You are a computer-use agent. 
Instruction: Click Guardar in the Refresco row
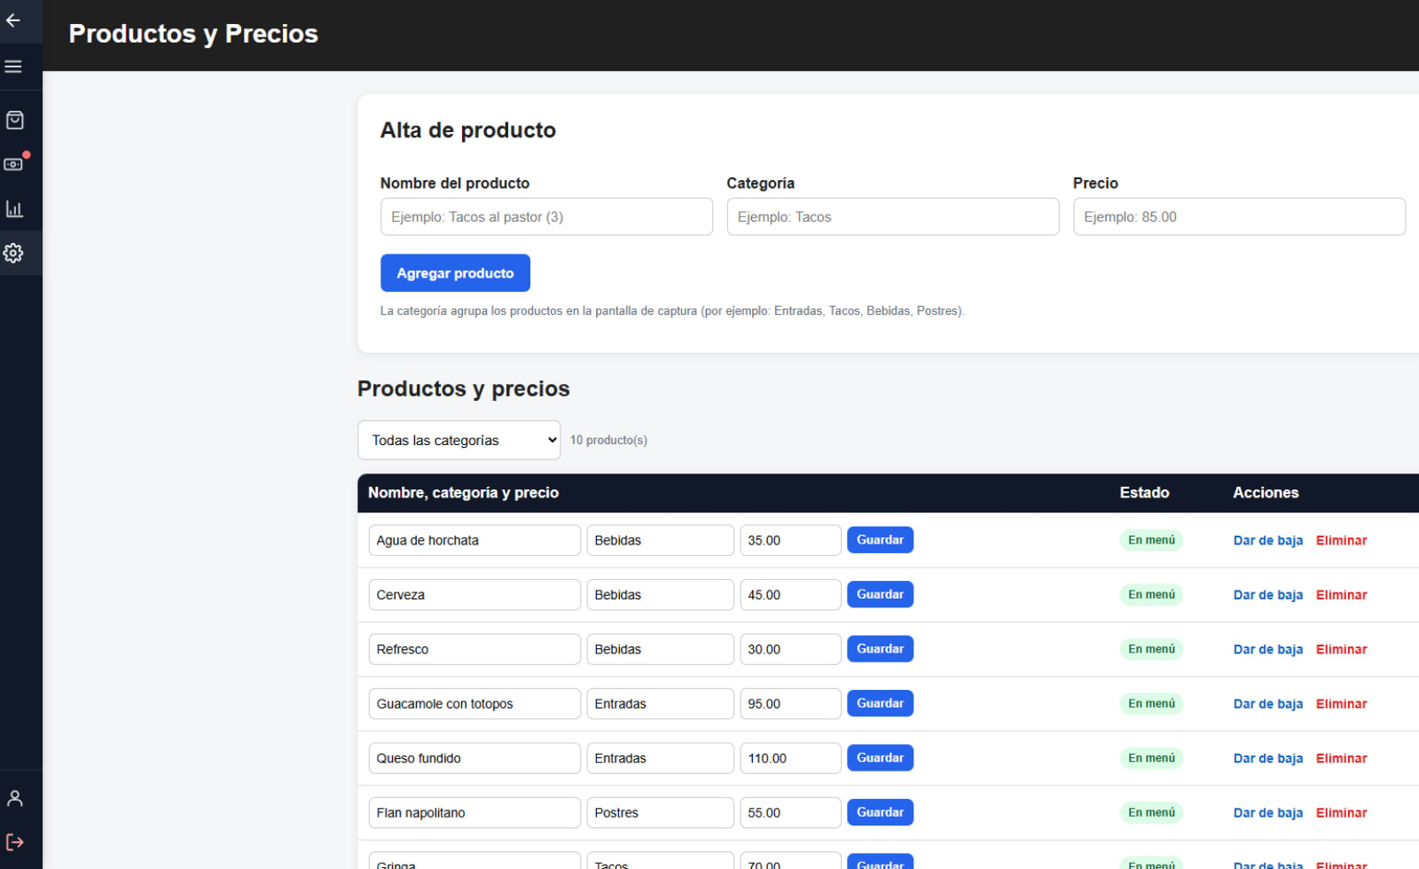pos(880,649)
